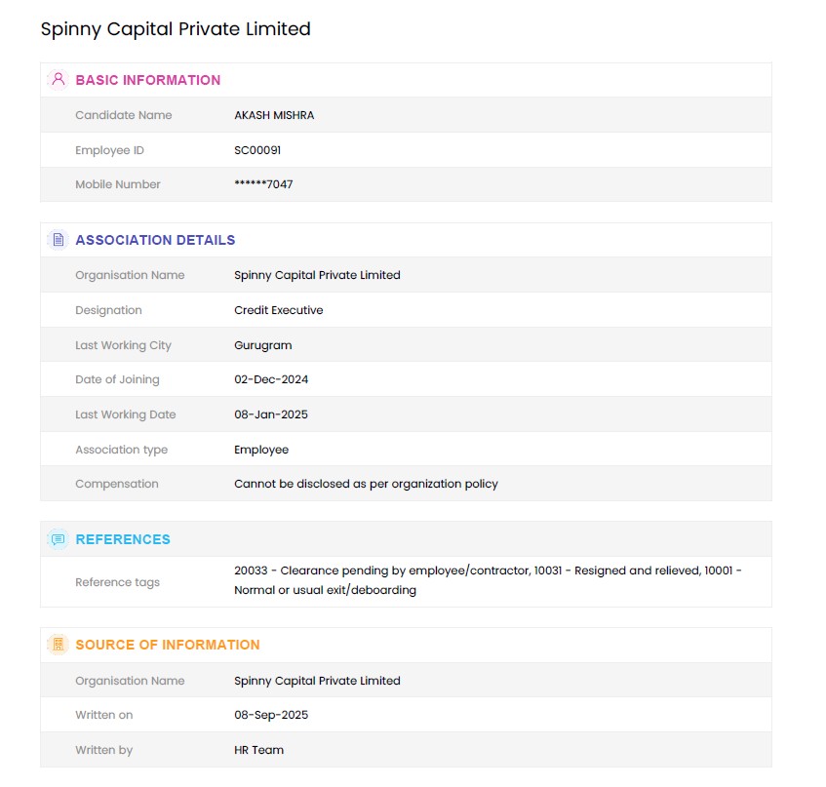This screenshot has height=787, width=826.
Task: Click the Employee ID value SC00091
Action: click(x=257, y=150)
